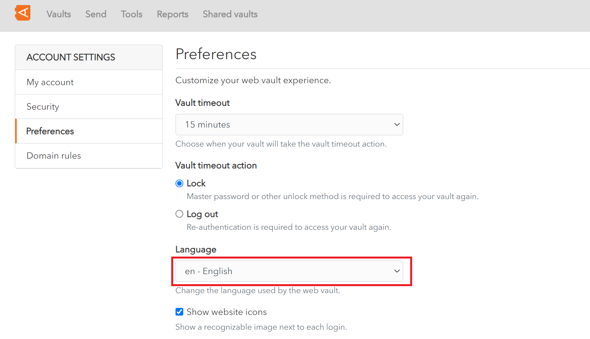
Task: Click the orange app logo icon
Action: pos(23,13)
